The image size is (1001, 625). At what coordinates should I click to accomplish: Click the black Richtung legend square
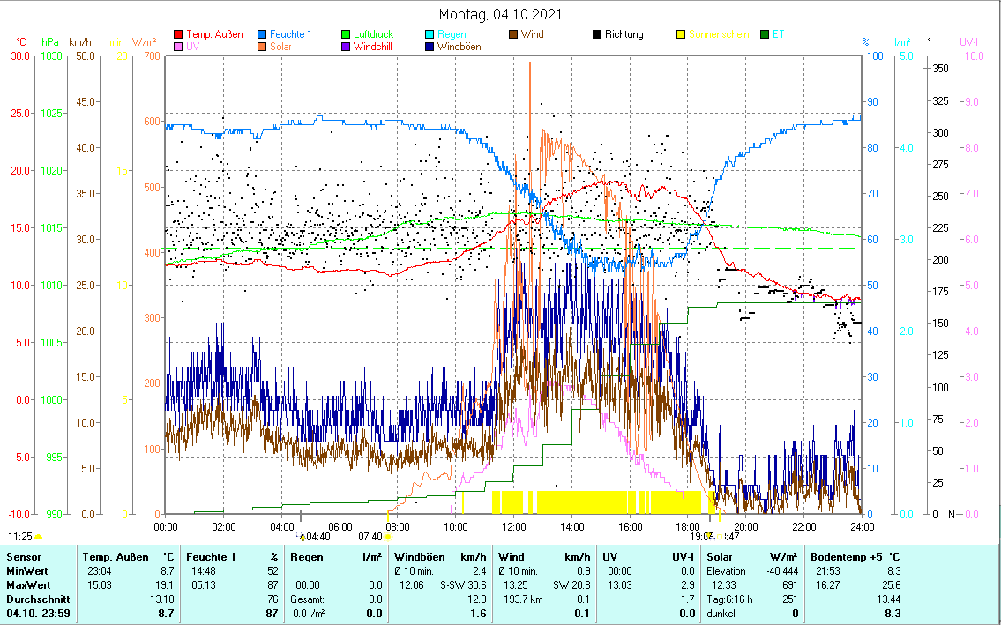[x=597, y=35]
